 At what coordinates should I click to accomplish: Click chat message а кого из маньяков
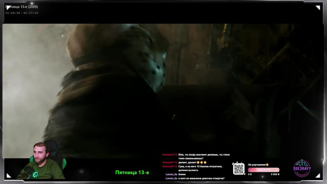tap(201, 178)
